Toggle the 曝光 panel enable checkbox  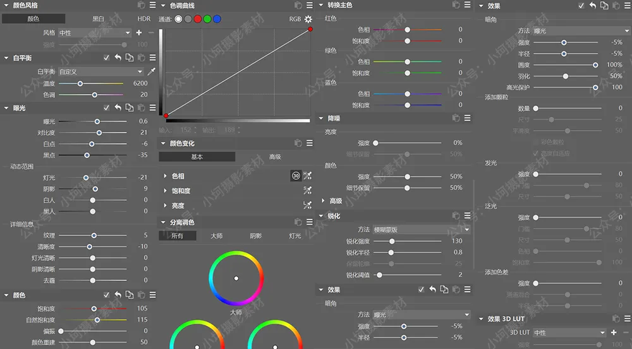[x=106, y=107]
